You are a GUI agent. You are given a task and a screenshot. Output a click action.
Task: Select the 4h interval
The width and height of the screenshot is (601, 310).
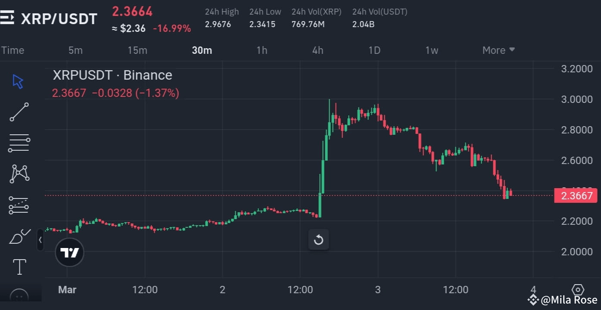[x=318, y=50]
